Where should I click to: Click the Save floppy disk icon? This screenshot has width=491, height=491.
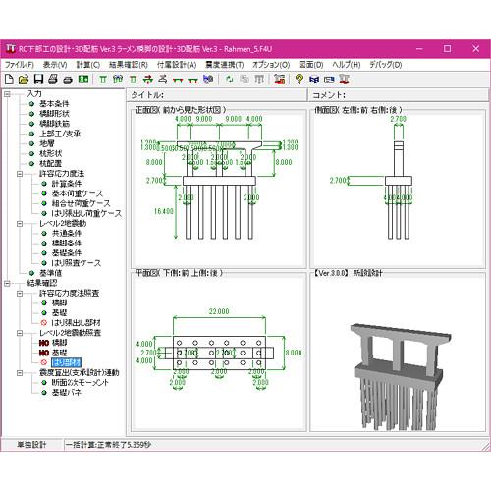click(38, 80)
